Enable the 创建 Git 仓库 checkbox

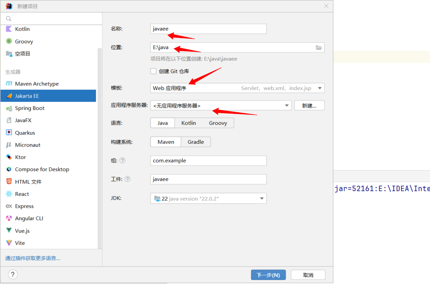[153, 71]
